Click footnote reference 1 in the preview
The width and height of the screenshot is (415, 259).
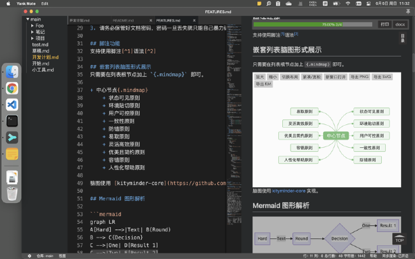[x=283, y=34]
